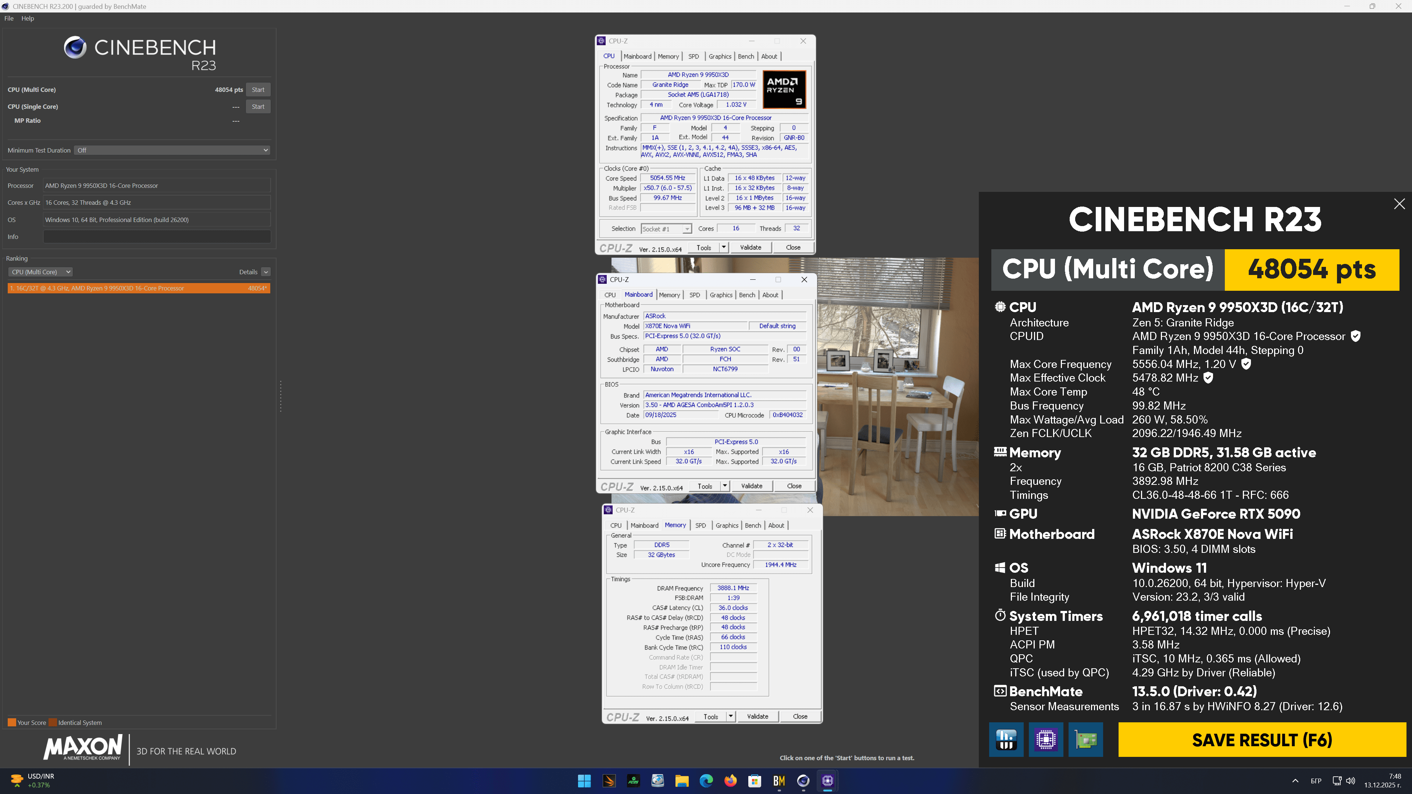
Task: Open the Socket #1 selection combo box
Action: pyautogui.click(x=666, y=229)
